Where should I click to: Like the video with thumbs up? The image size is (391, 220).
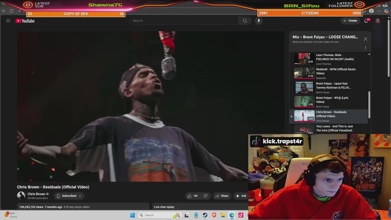(192, 196)
